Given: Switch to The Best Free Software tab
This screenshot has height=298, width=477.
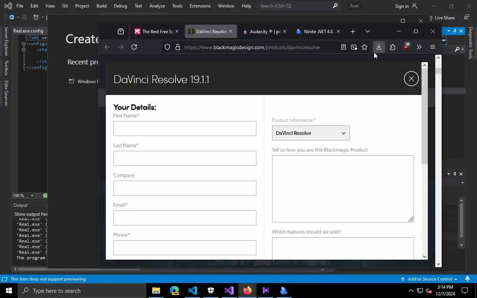Looking at the screenshot, I should [x=157, y=31].
